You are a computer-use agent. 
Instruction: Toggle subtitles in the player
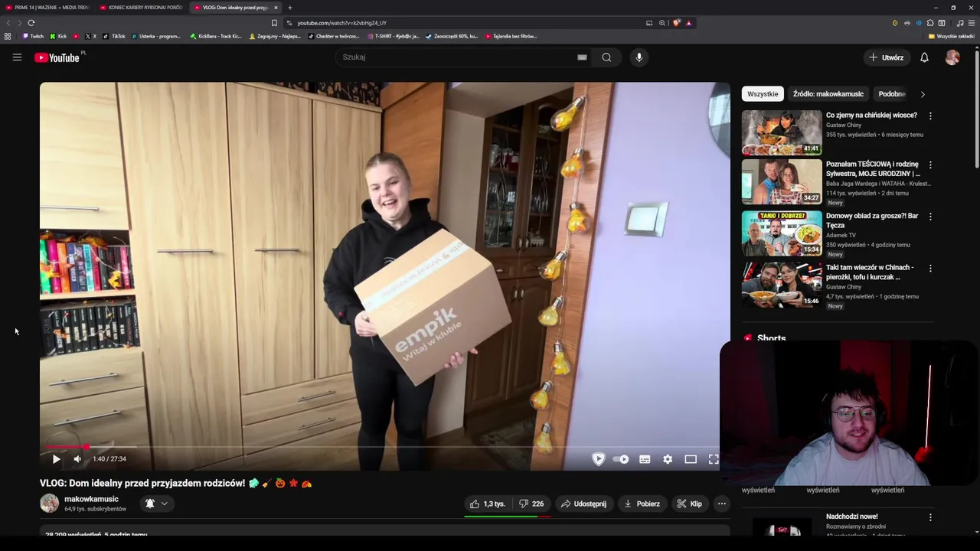click(x=645, y=459)
